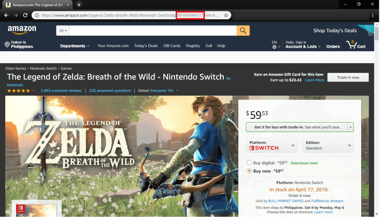Image resolution: width=380 pixels, height=217 pixels.
Task: Click Learn more about delivery date
Action: click(x=324, y=212)
